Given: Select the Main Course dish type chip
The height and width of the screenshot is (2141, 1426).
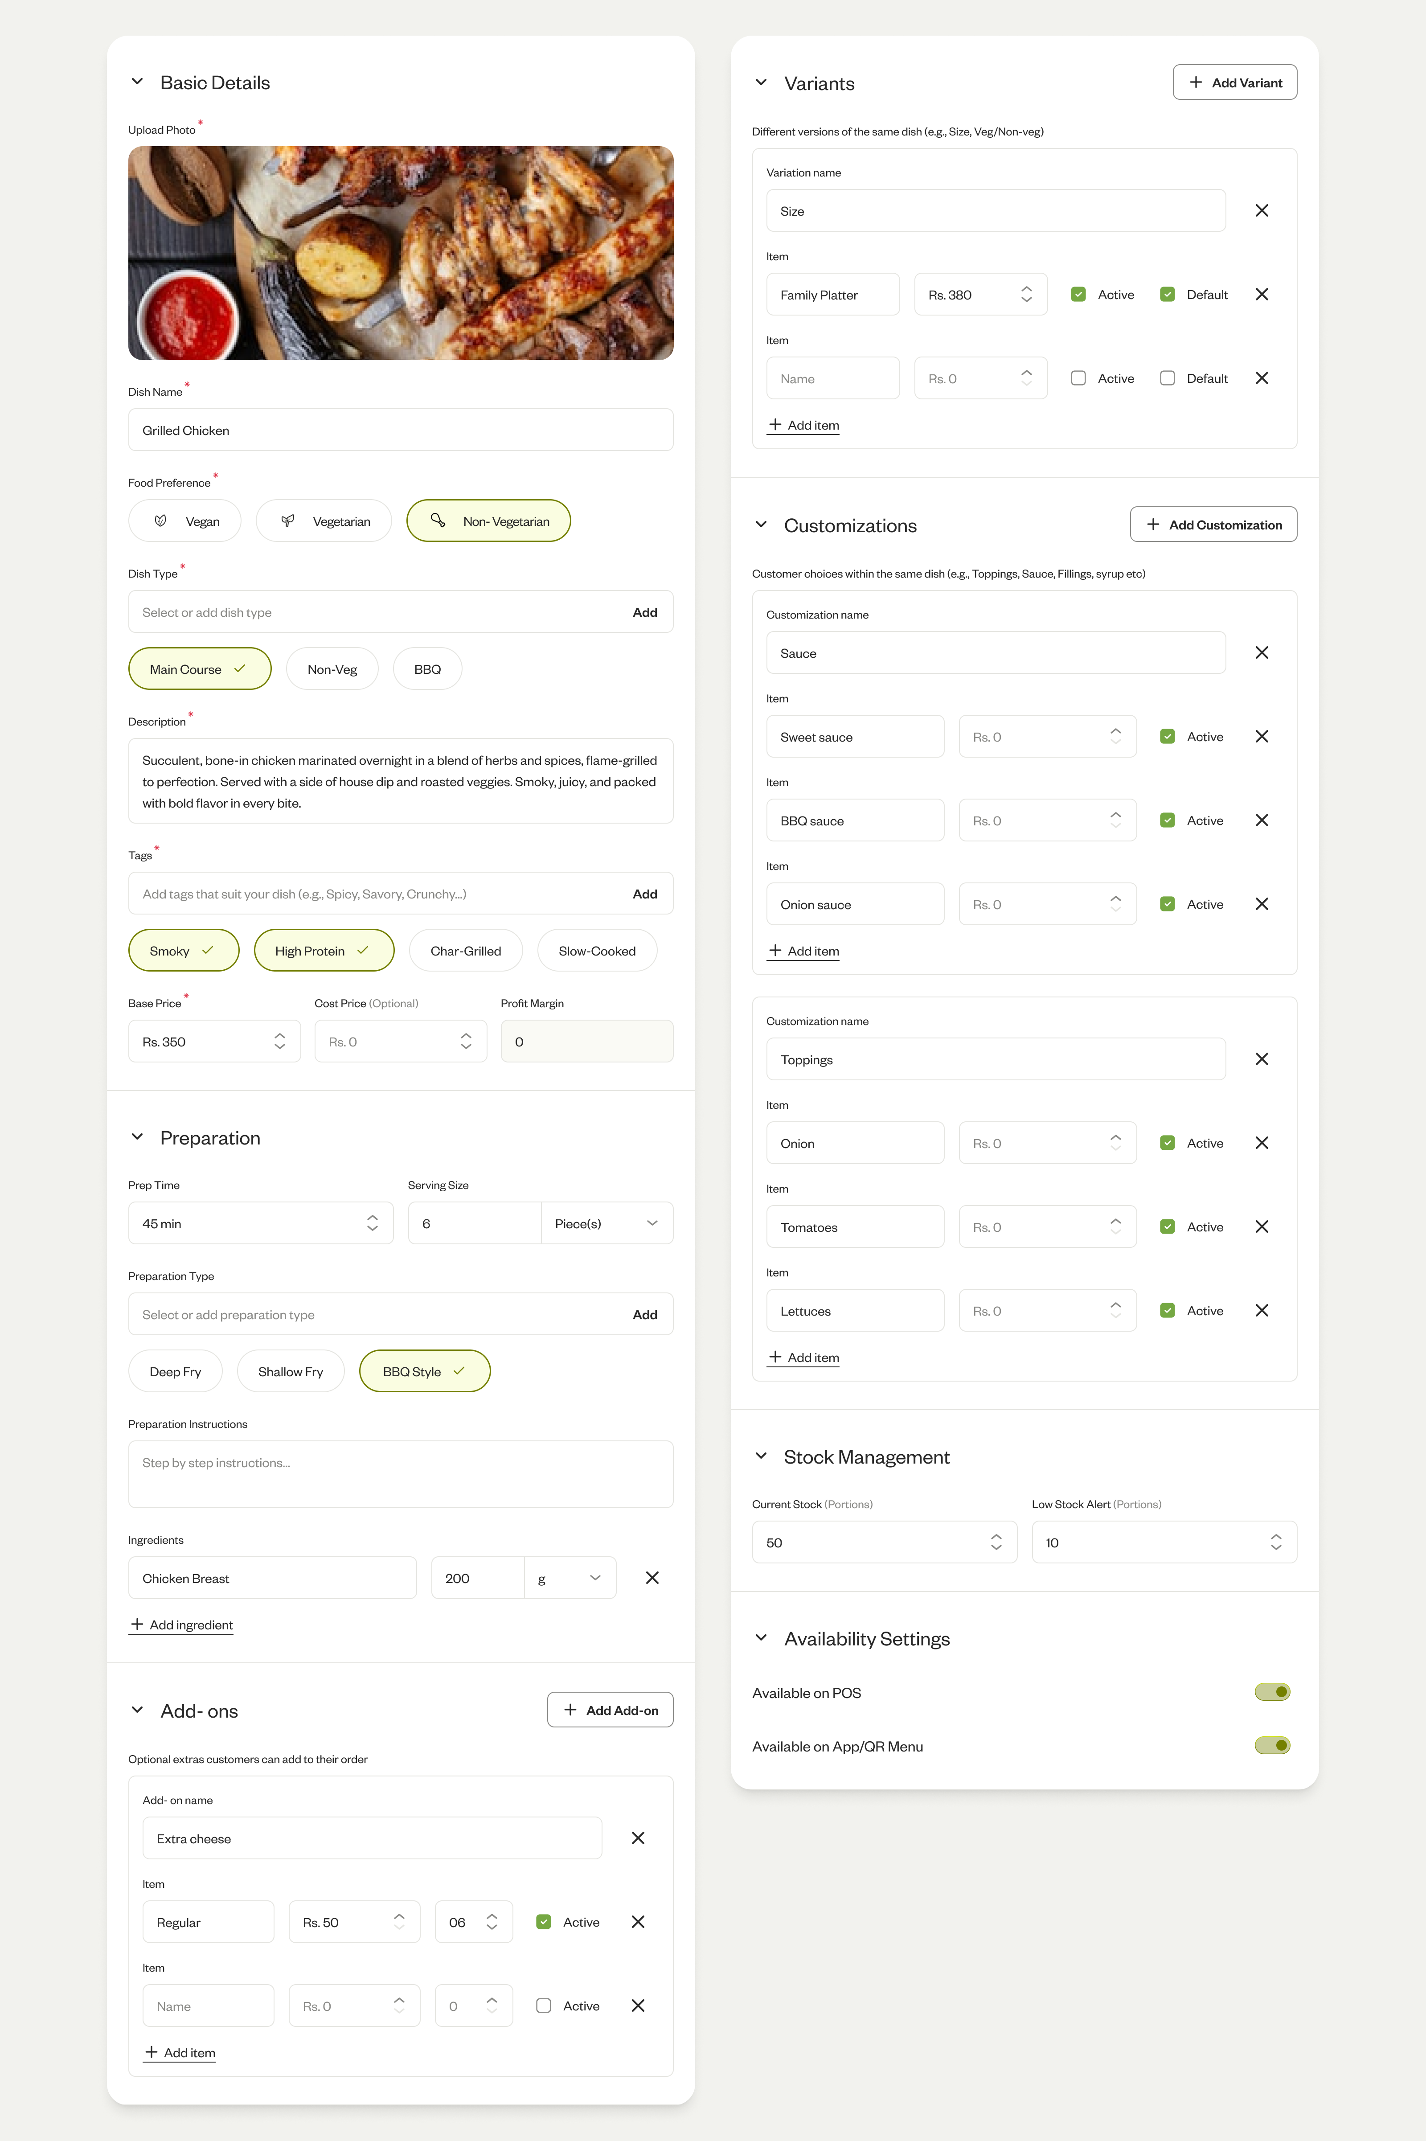Looking at the screenshot, I should pos(200,669).
